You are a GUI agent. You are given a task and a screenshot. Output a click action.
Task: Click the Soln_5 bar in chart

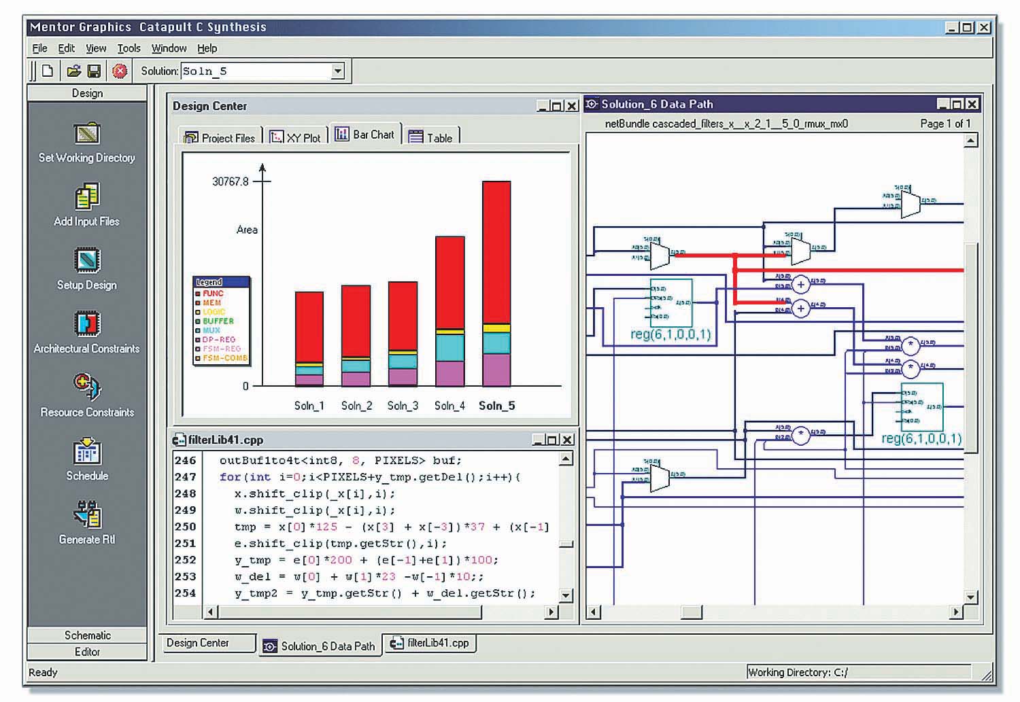[x=496, y=284]
